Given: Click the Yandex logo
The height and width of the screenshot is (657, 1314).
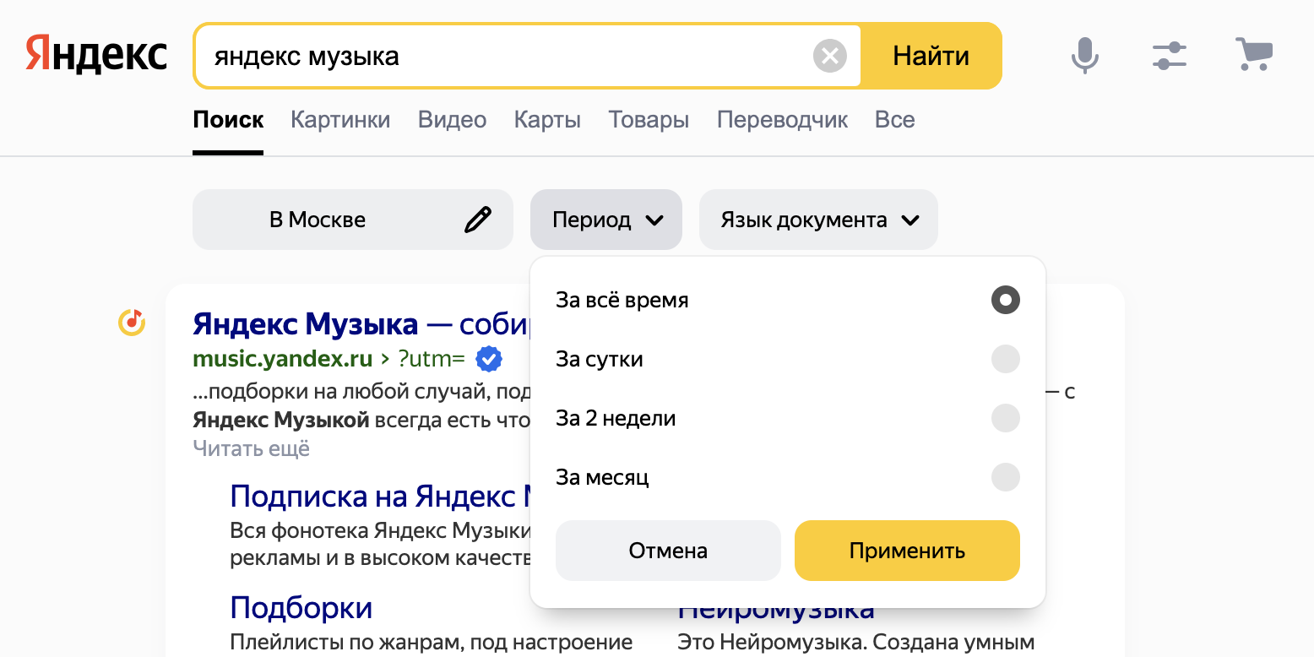Looking at the screenshot, I should coord(96,56).
